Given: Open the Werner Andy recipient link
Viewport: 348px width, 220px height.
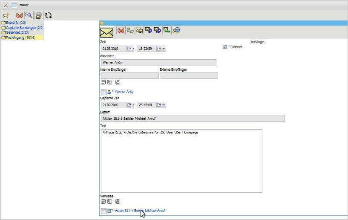Looking at the screenshot, I should [x=124, y=92].
